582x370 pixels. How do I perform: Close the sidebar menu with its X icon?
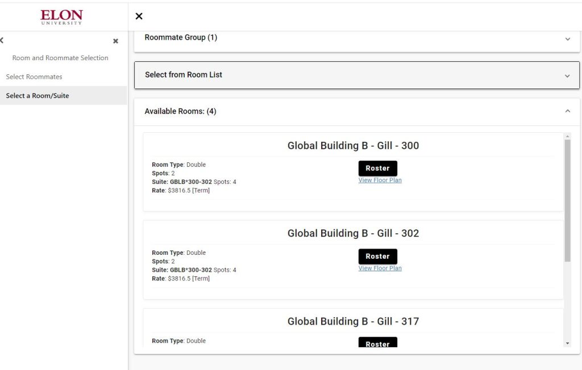(x=116, y=41)
